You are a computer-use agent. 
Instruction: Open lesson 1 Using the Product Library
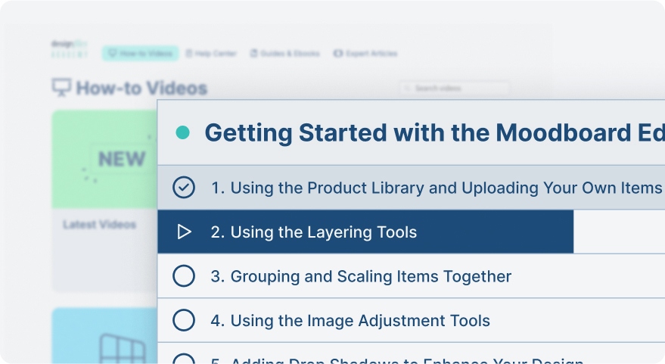(x=436, y=188)
